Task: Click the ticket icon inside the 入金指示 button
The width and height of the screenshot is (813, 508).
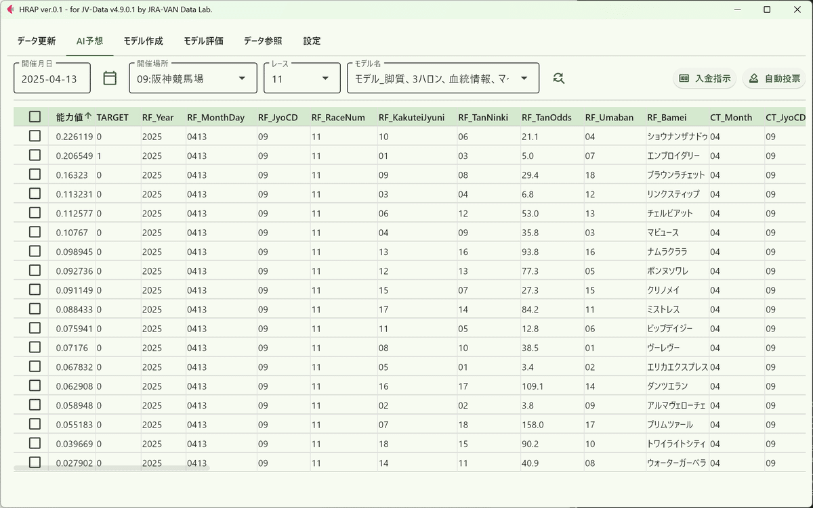Action: click(686, 78)
